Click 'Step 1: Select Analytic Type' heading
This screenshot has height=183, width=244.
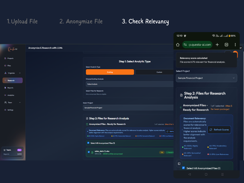point(135,62)
